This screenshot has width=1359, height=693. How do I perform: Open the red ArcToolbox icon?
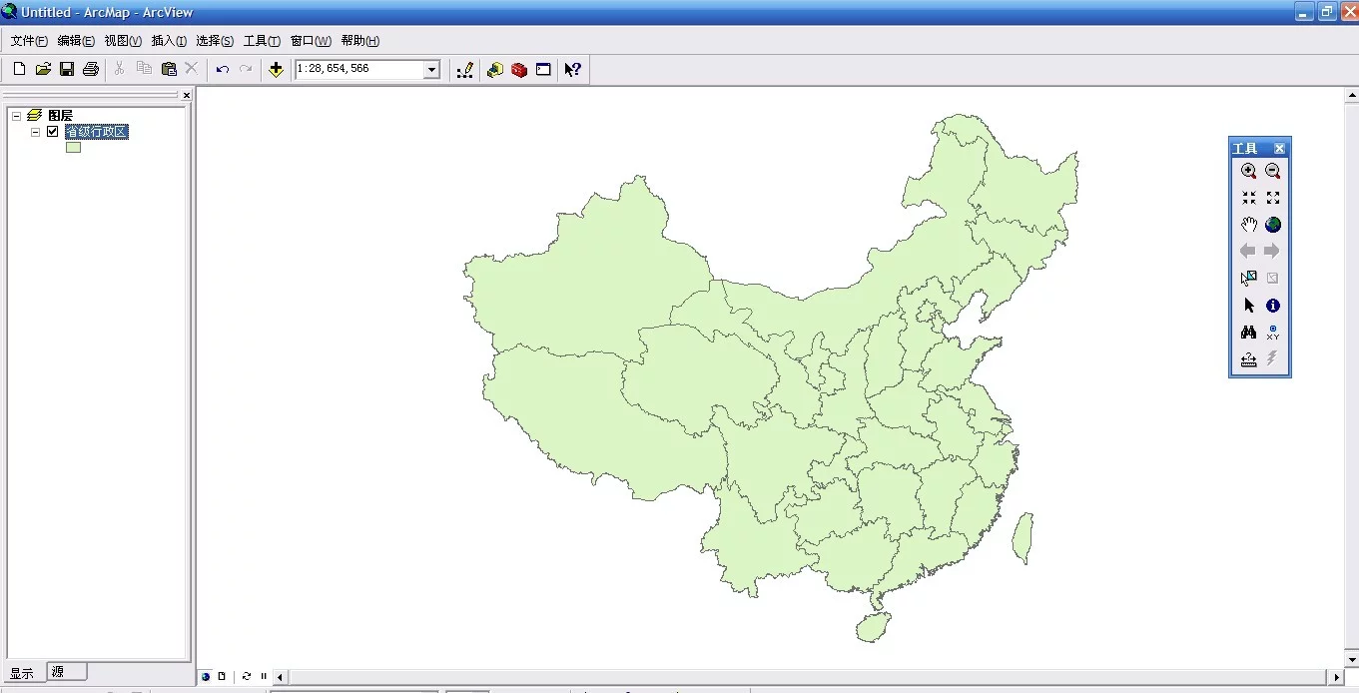point(519,69)
